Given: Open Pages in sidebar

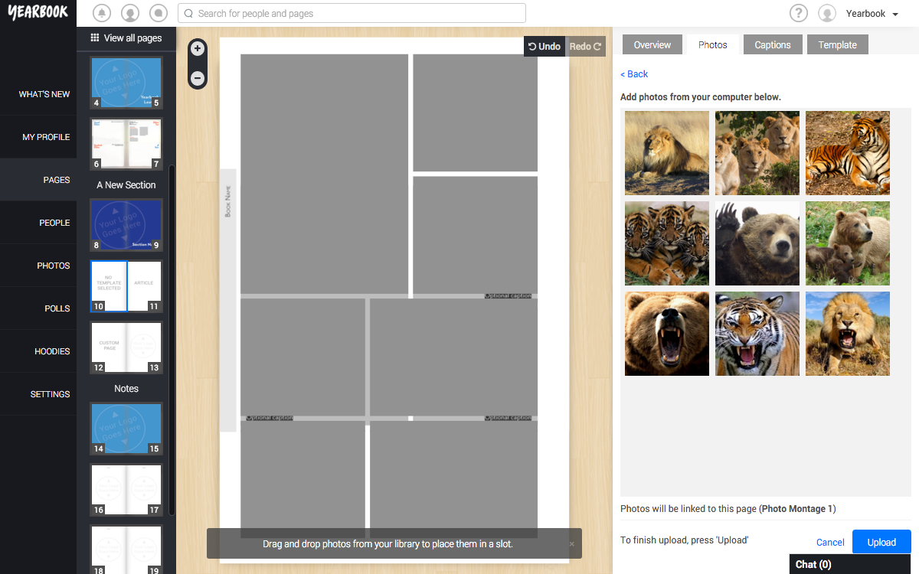Looking at the screenshot, I should point(38,180).
